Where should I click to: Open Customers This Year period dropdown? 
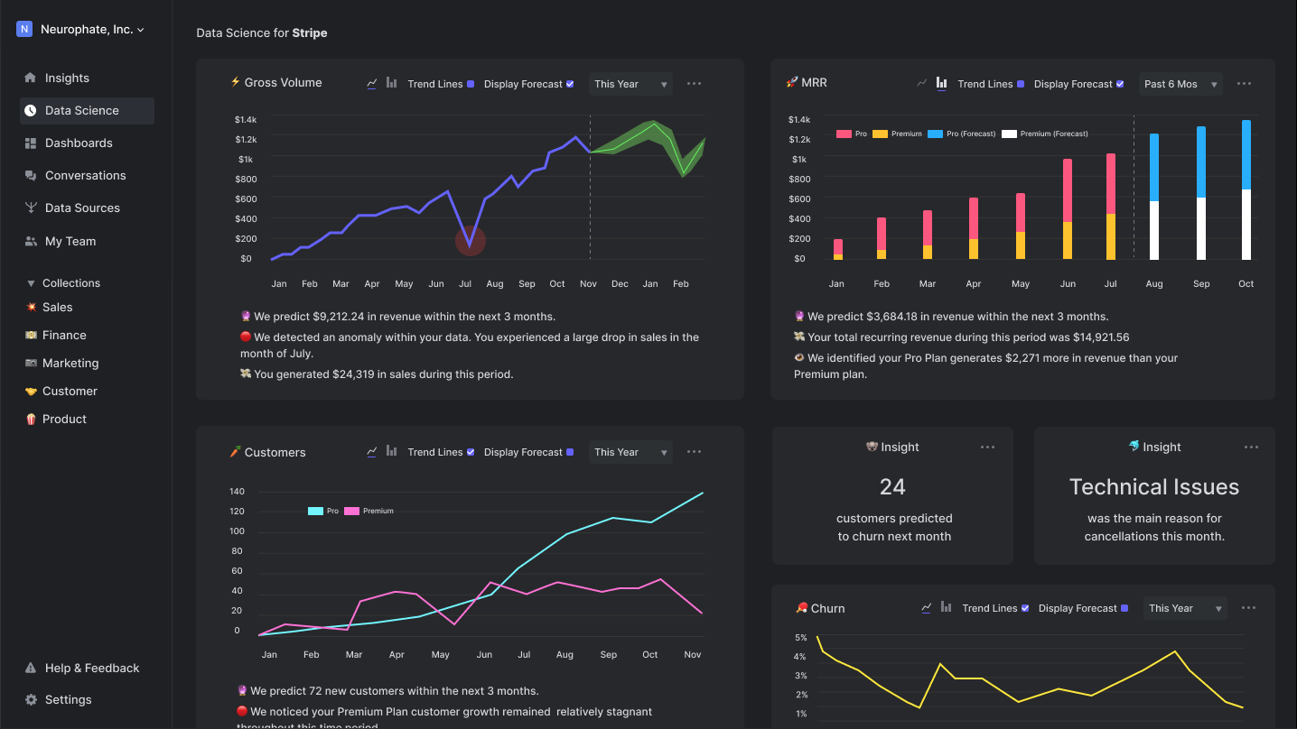click(630, 452)
